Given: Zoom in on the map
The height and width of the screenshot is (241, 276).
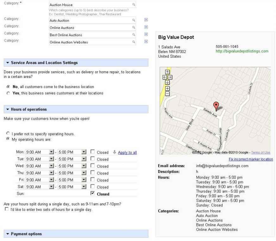Looking at the screenshot, I should coord(167,88).
